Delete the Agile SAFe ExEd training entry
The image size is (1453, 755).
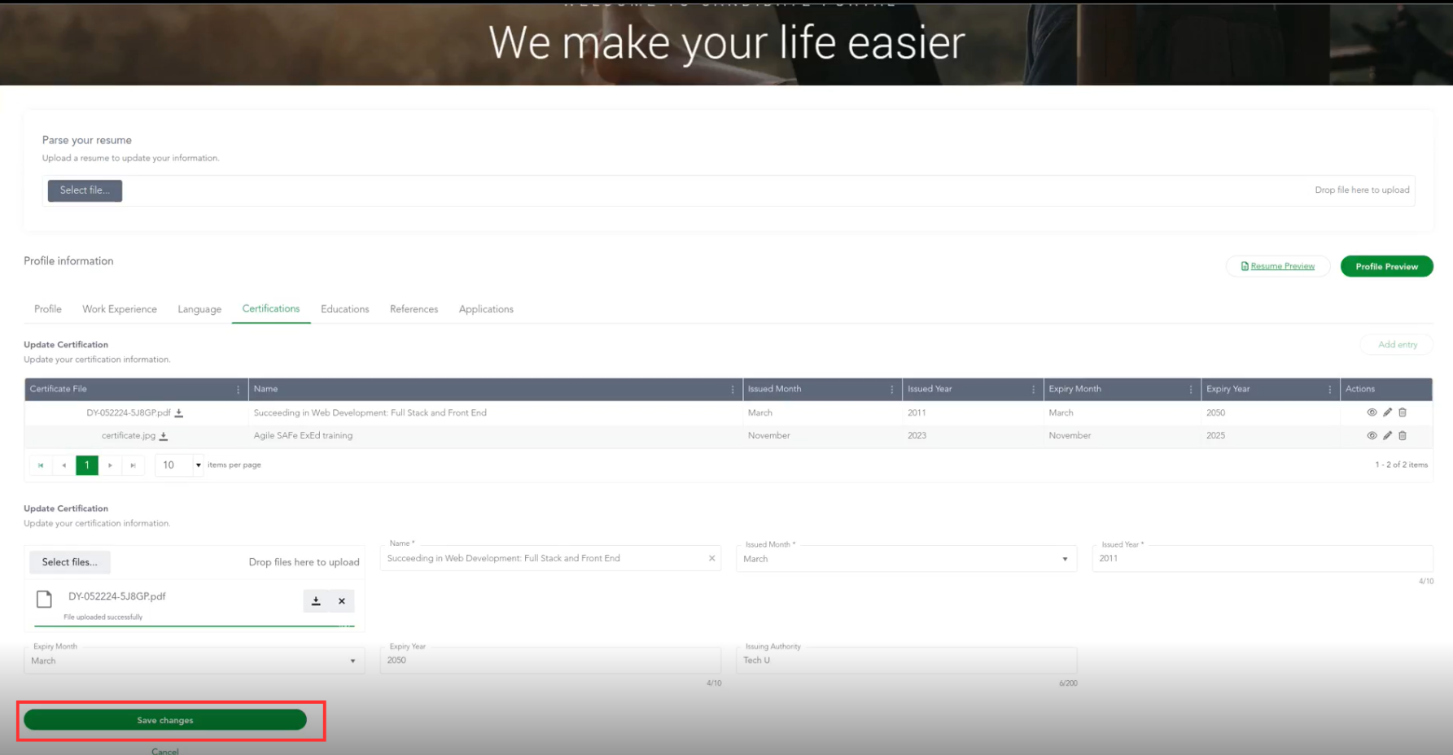(x=1403, y=435)
